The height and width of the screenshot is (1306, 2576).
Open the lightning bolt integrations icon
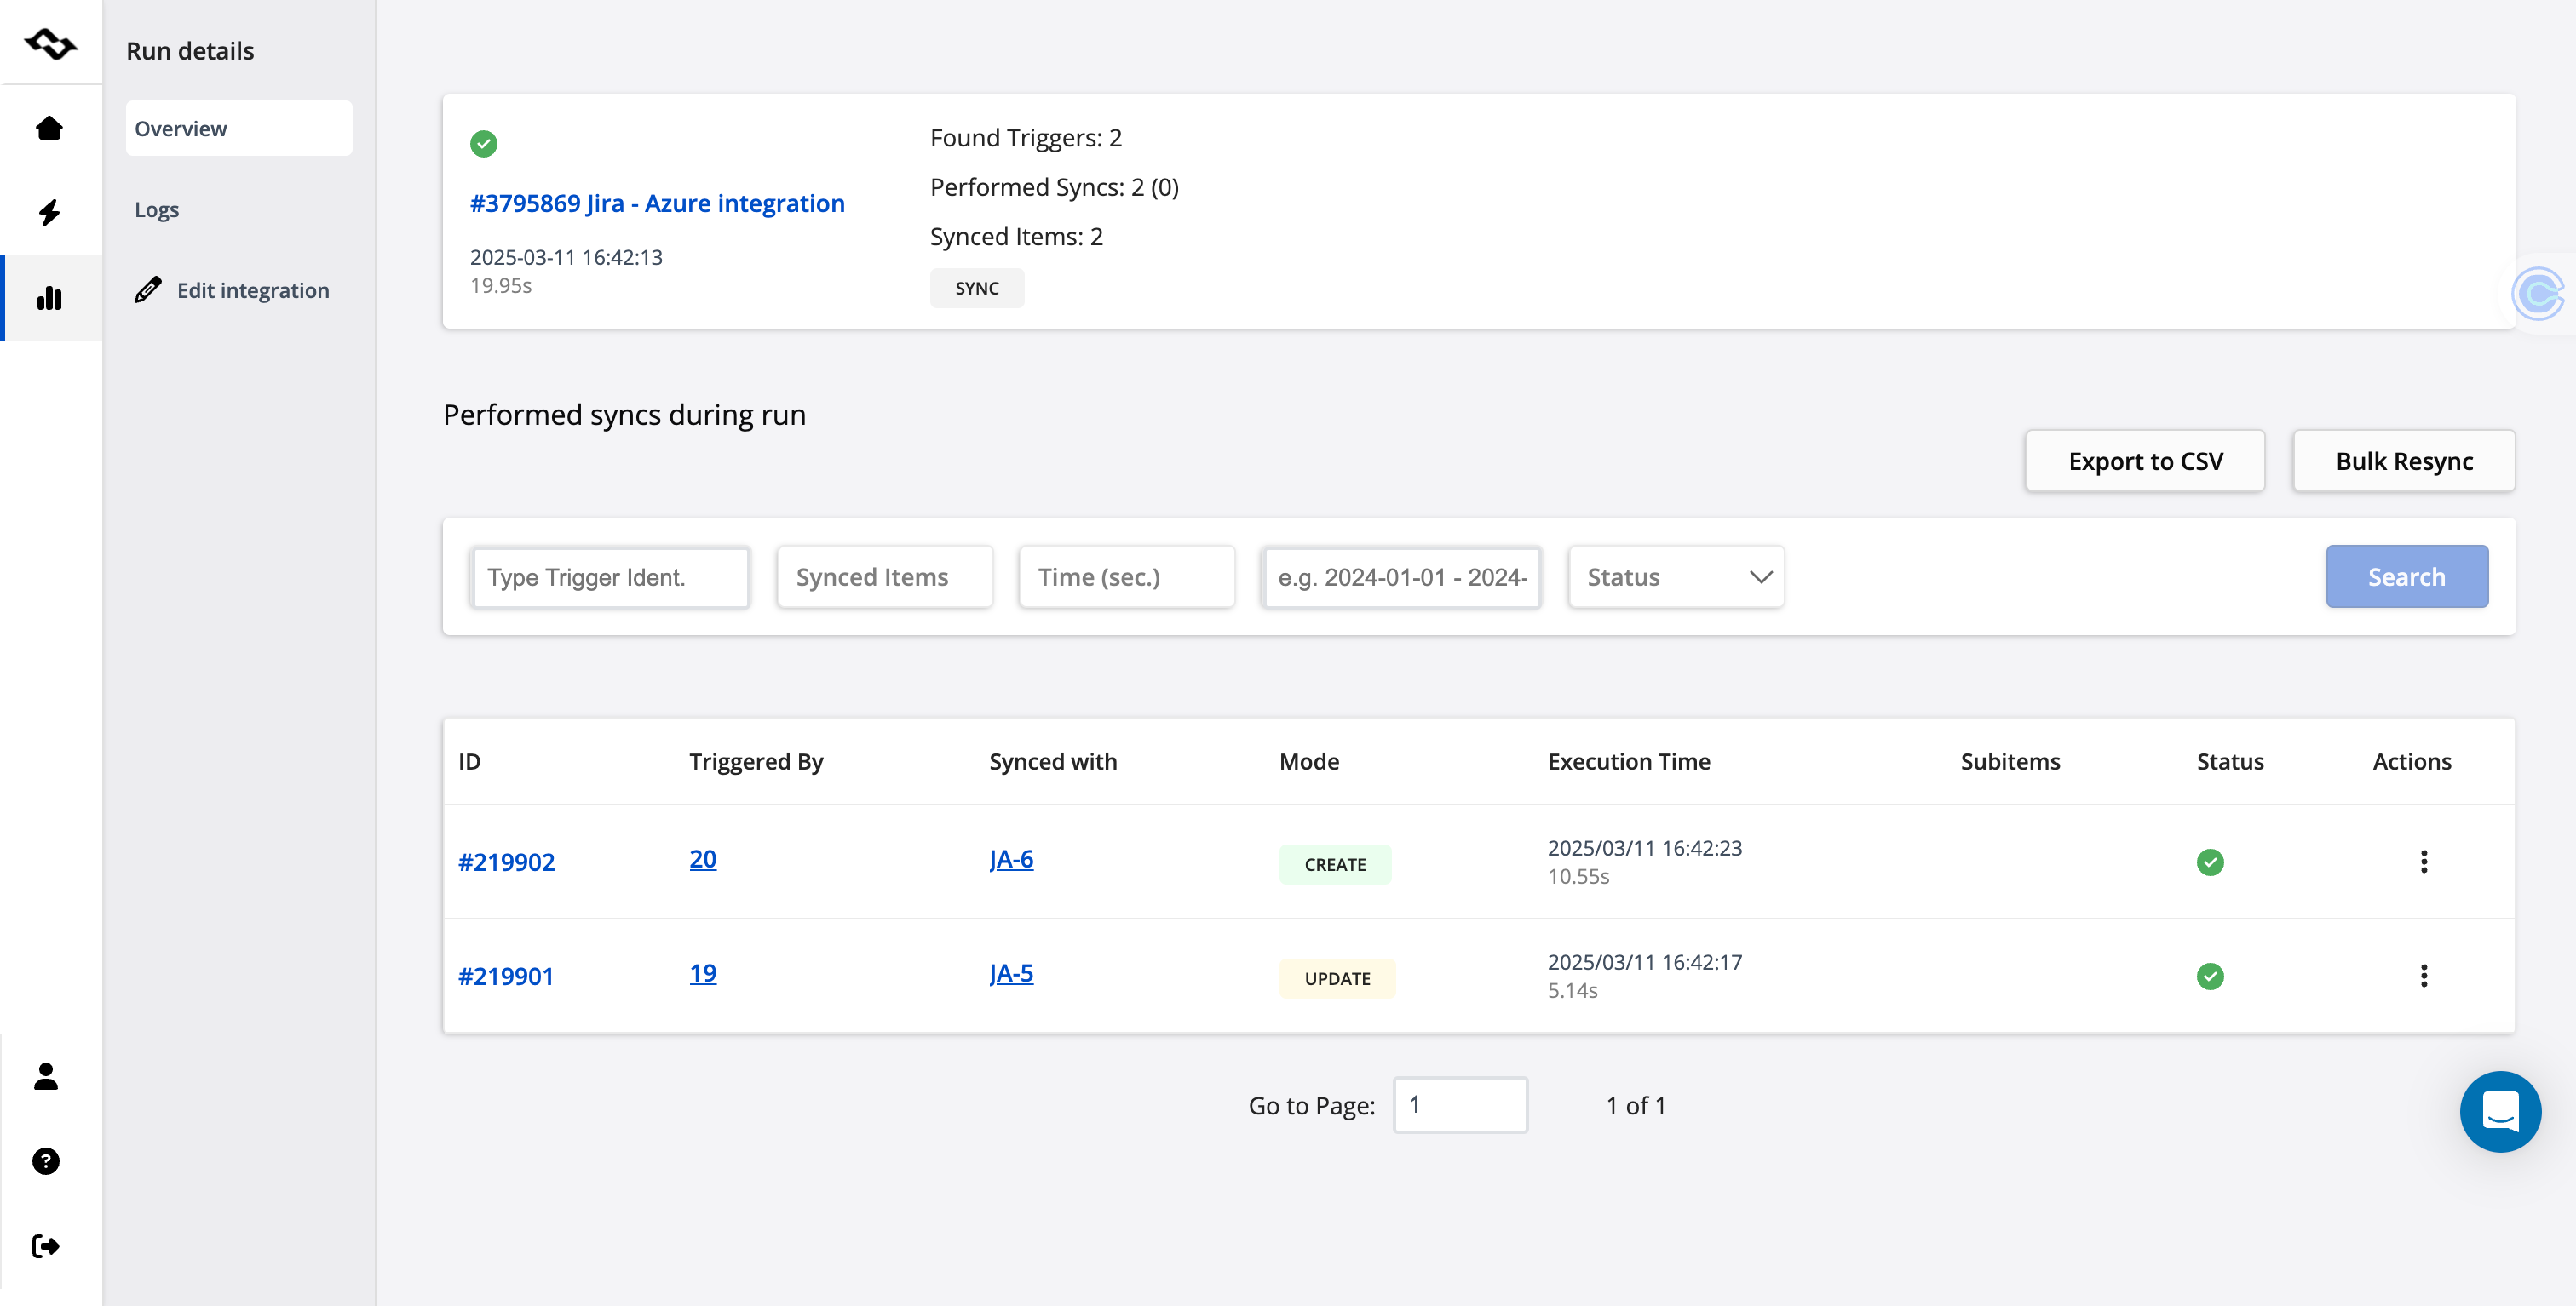[49, 212]
